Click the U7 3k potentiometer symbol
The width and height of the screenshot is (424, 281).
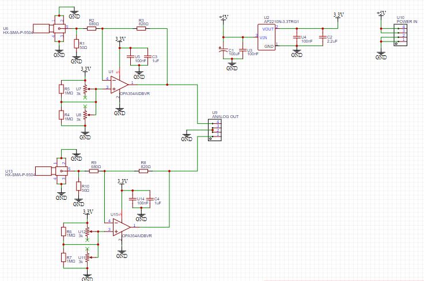(85, 89)
